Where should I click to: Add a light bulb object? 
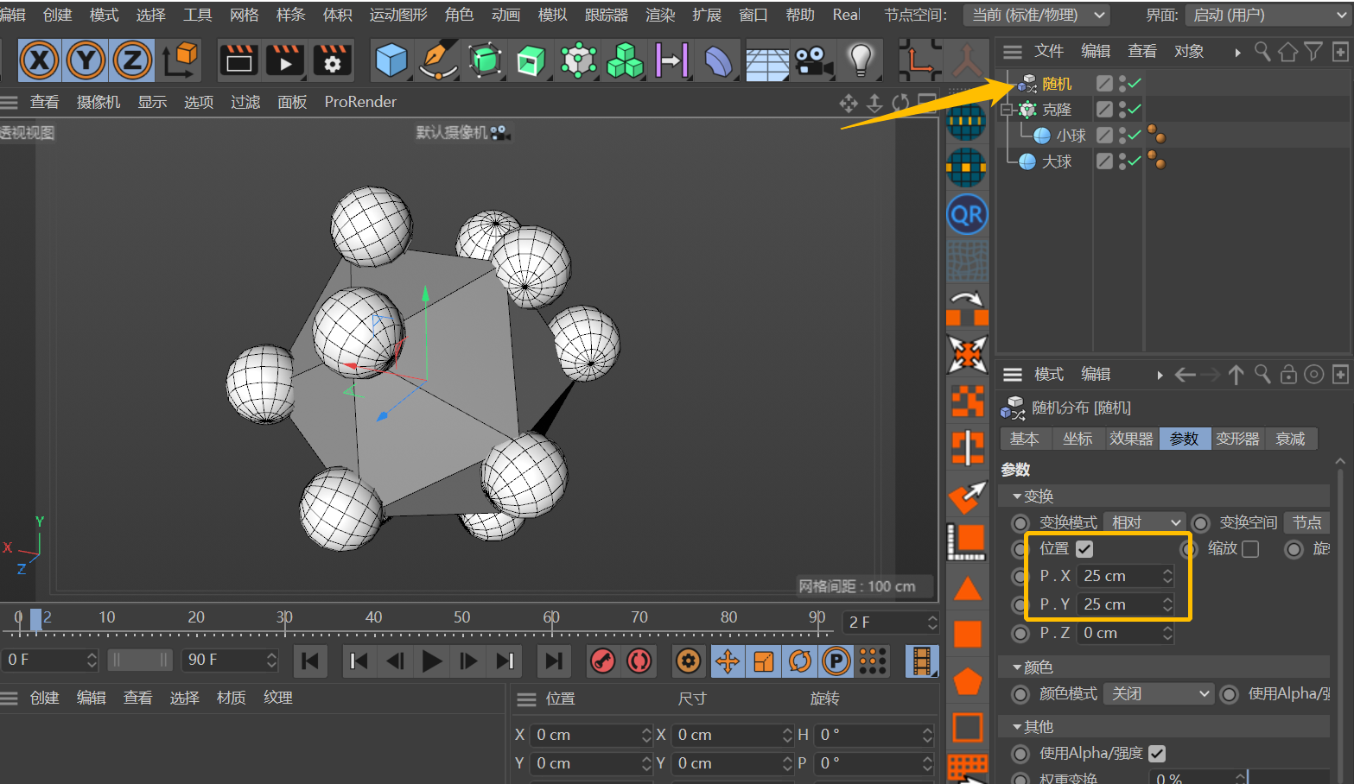coord(861,60)
